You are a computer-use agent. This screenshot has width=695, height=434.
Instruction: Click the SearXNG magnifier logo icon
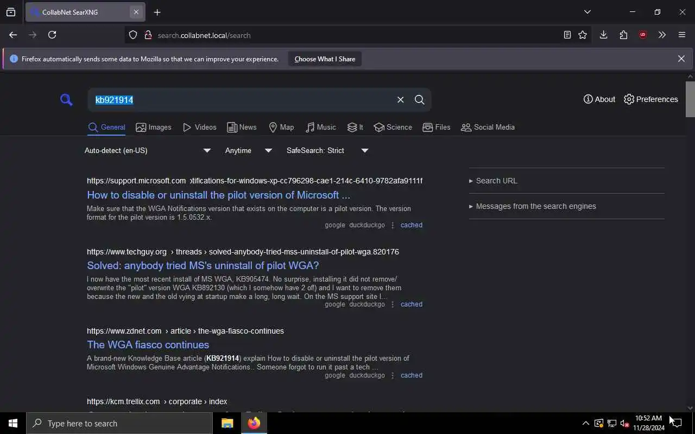pyautogui.click(x=66, y=99)
